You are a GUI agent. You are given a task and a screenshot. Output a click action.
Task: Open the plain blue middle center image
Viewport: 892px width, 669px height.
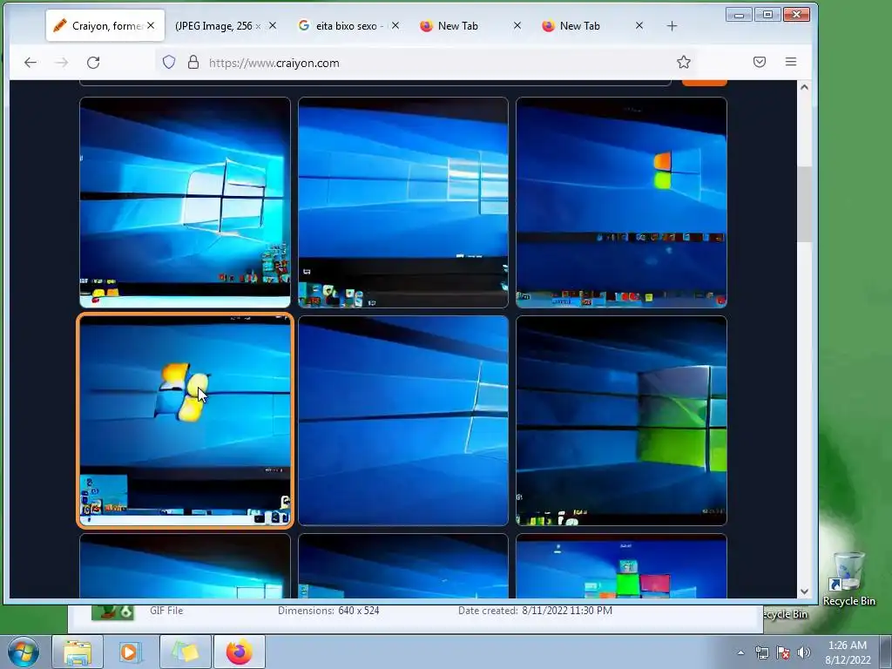403,421
